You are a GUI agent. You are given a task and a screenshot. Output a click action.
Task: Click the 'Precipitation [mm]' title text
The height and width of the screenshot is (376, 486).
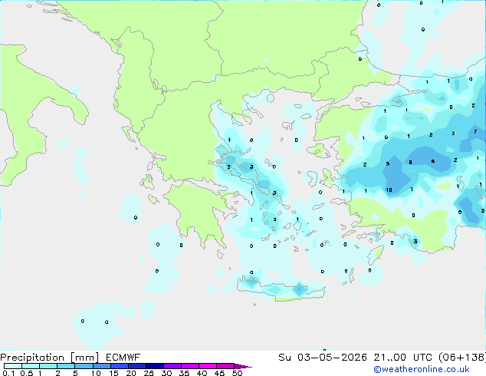point(49,358)
